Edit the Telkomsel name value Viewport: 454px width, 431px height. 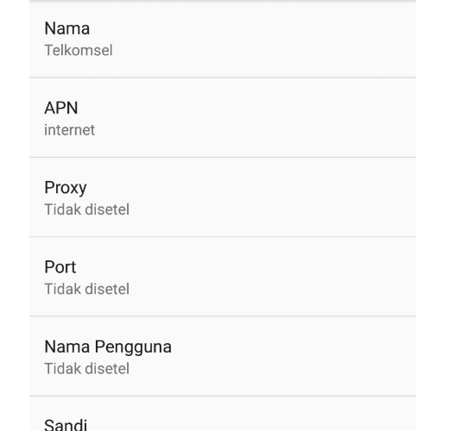79,50
